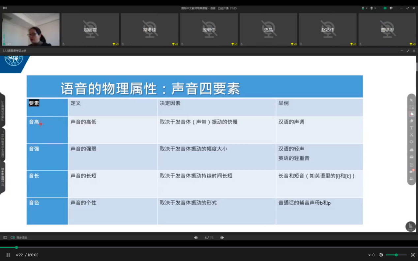Adjust the volume slider

[x=396, y=255]
